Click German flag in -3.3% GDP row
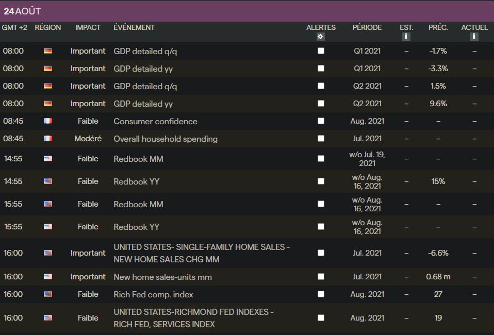 [48, 69]
